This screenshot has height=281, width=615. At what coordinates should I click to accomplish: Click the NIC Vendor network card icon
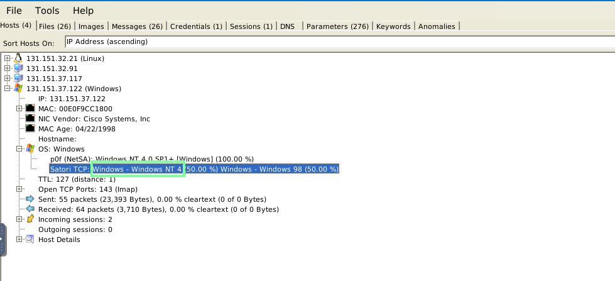click(30, 119)
